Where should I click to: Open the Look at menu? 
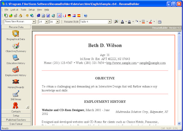(x=14, y=10)
